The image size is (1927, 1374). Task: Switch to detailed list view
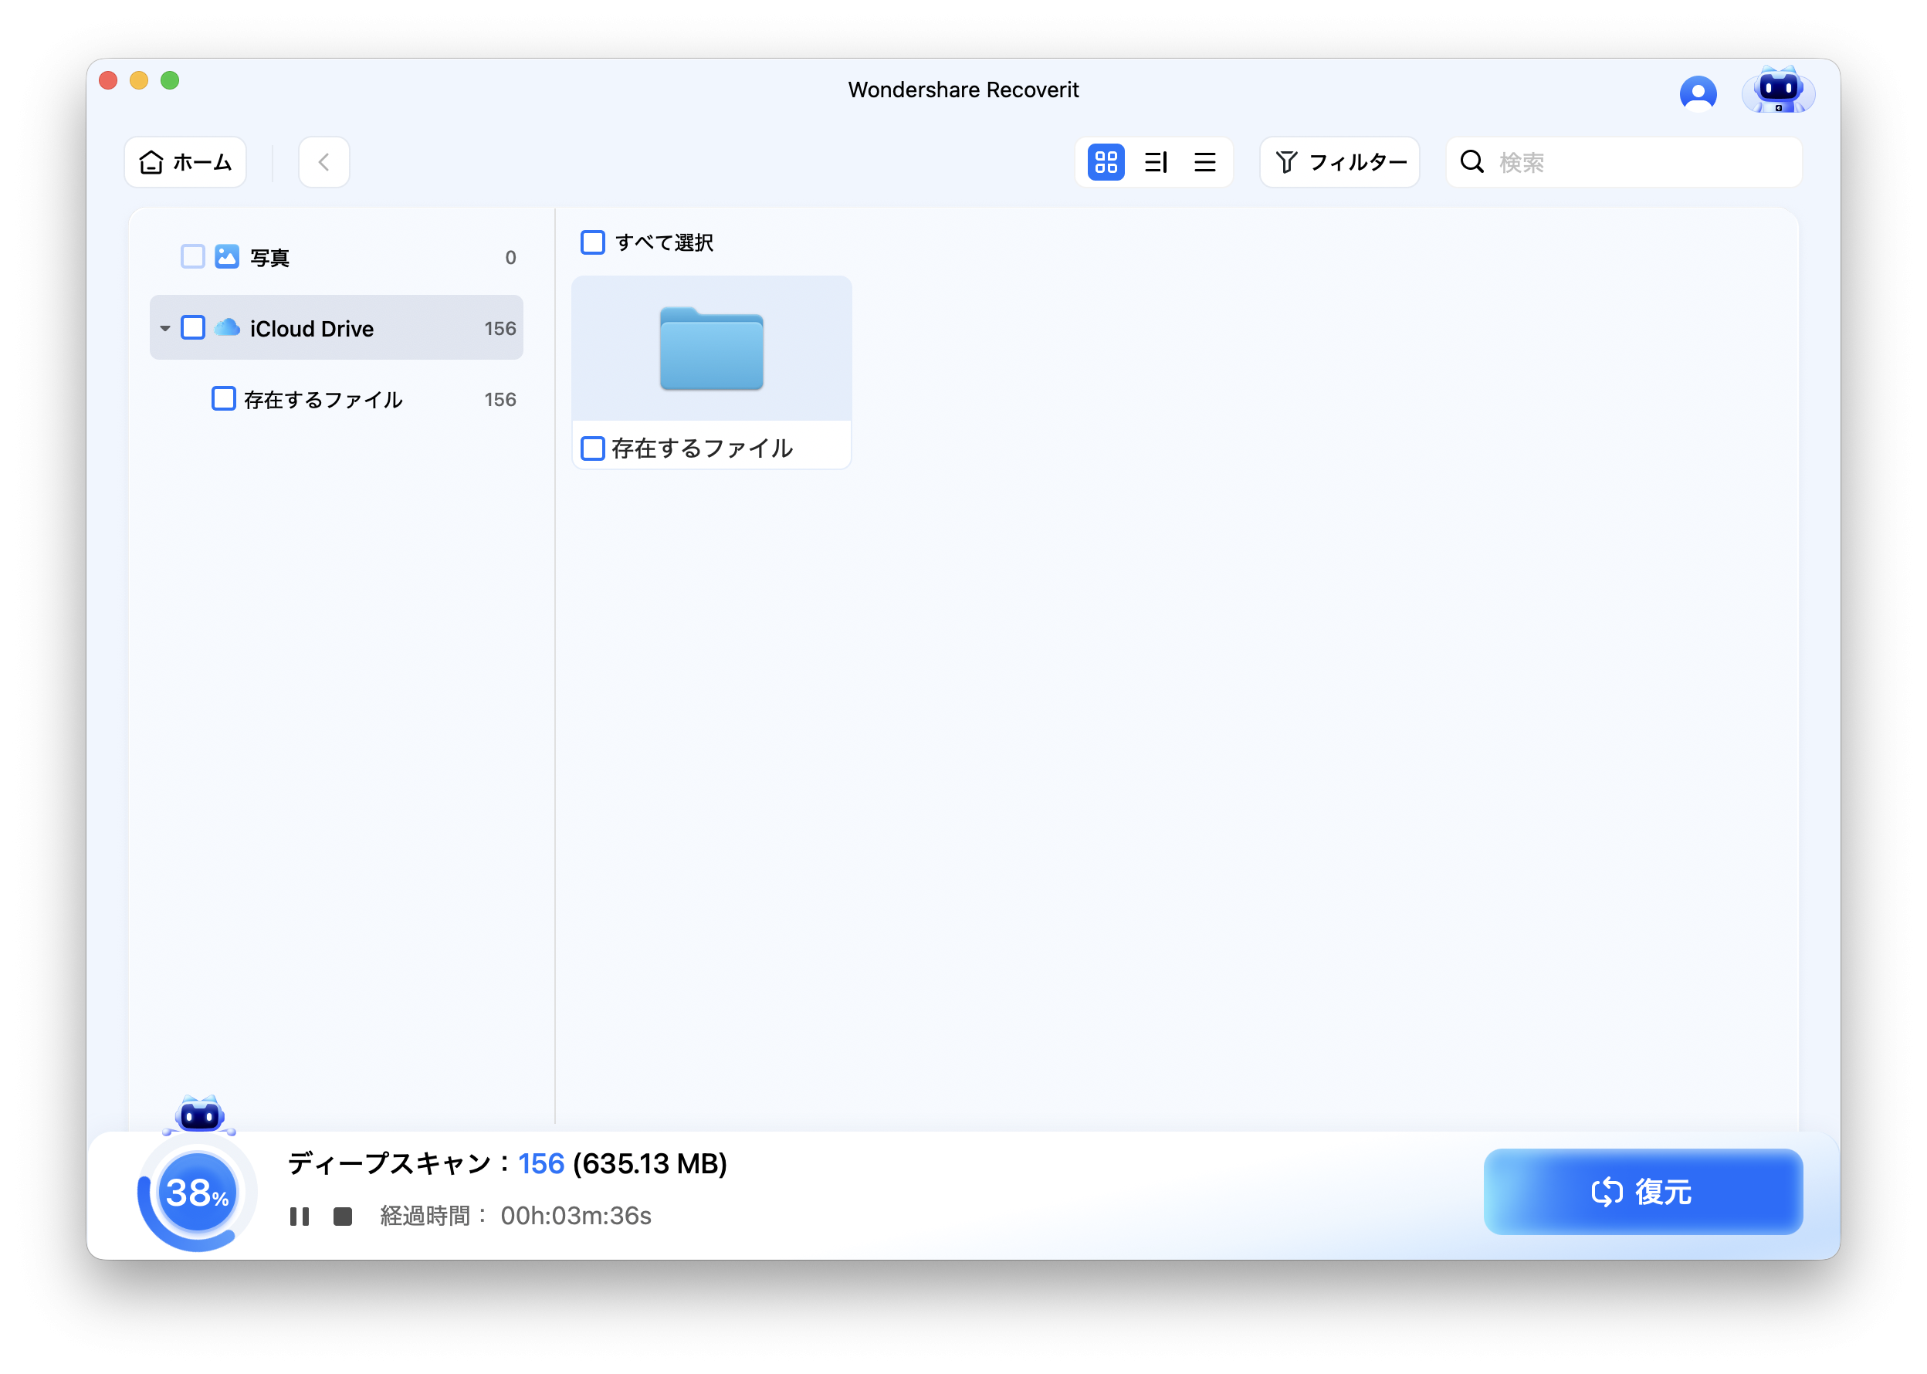tap(1154, 161)
